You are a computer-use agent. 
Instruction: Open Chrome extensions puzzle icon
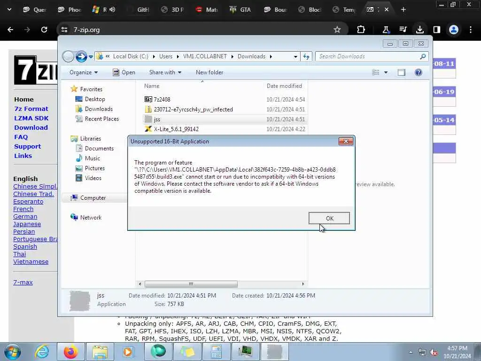click(361, 30)
